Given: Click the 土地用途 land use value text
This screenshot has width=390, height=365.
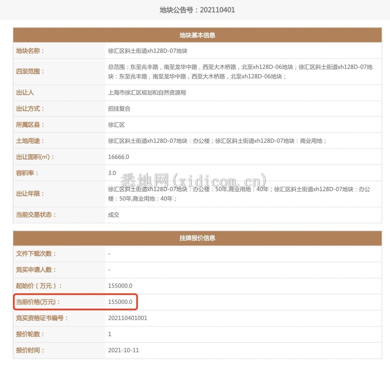Looking at the screenshot, I should [217, 141].
